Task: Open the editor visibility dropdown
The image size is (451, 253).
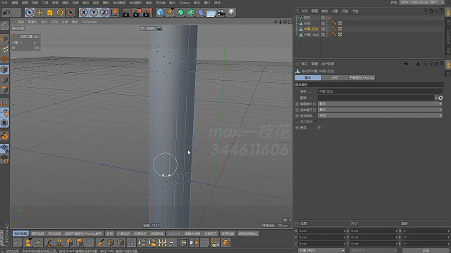Action: point(380,103)
